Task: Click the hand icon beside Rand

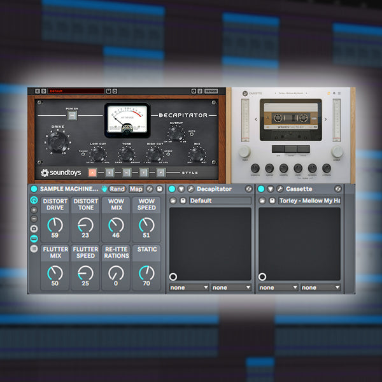Action: 104,189
